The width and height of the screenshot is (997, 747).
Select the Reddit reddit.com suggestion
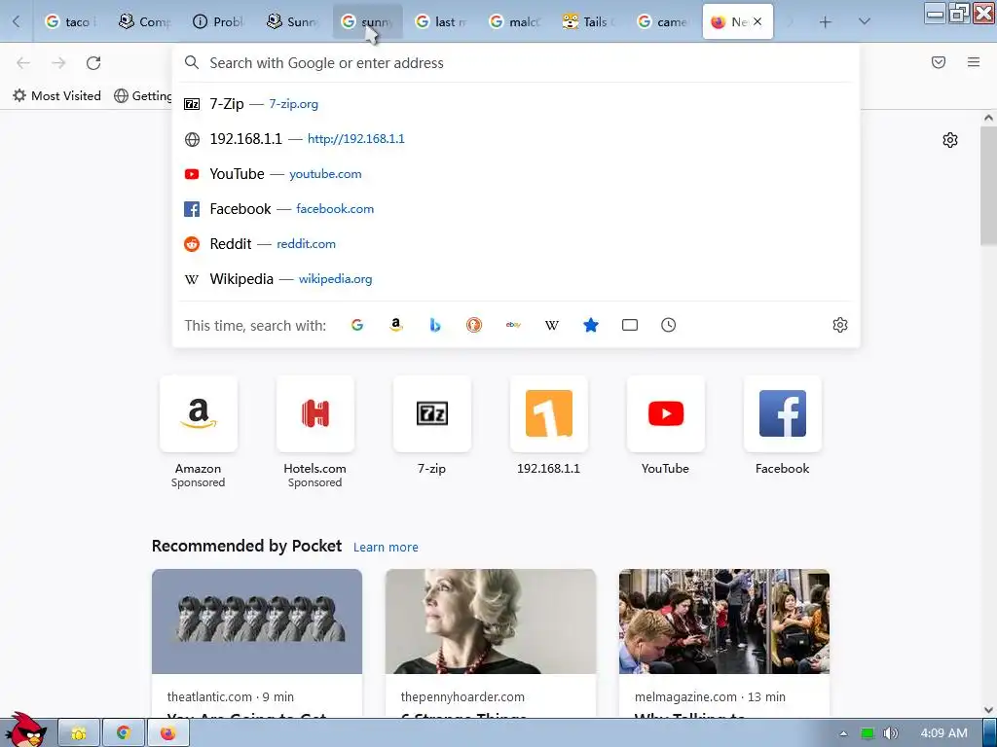click(516, 244)
